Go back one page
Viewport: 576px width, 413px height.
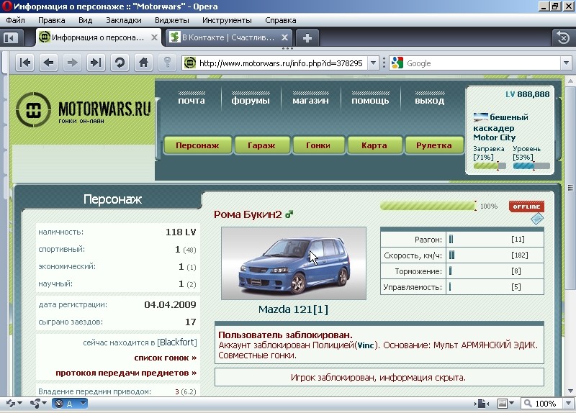(x=48, y=63)
